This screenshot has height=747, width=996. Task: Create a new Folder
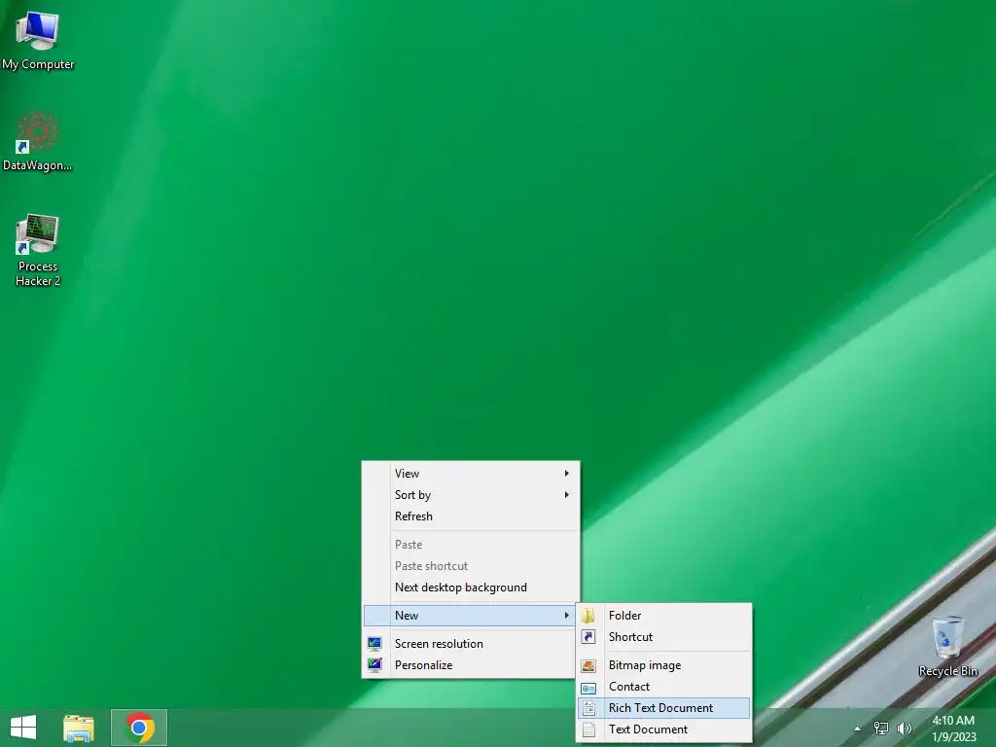click(663, 616)
